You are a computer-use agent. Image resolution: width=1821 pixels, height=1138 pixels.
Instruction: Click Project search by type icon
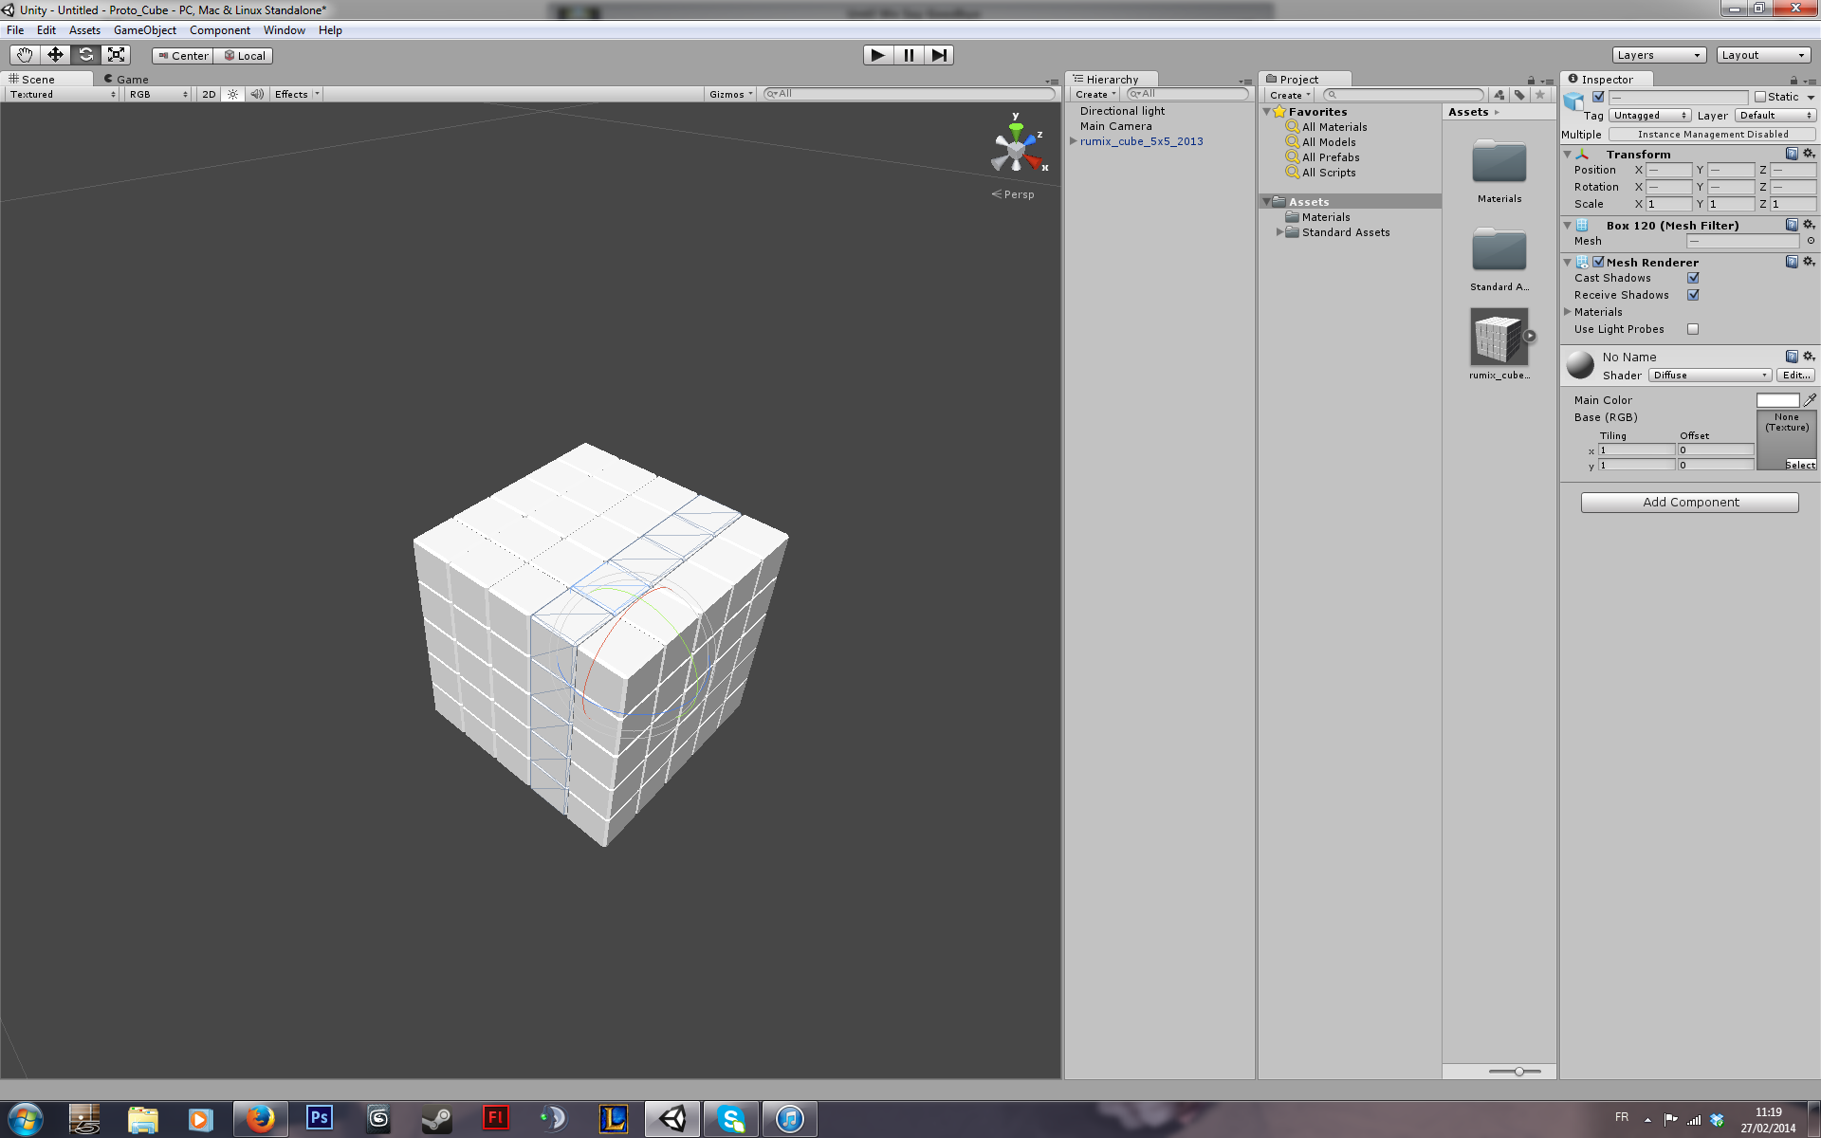coord(1499,95)
